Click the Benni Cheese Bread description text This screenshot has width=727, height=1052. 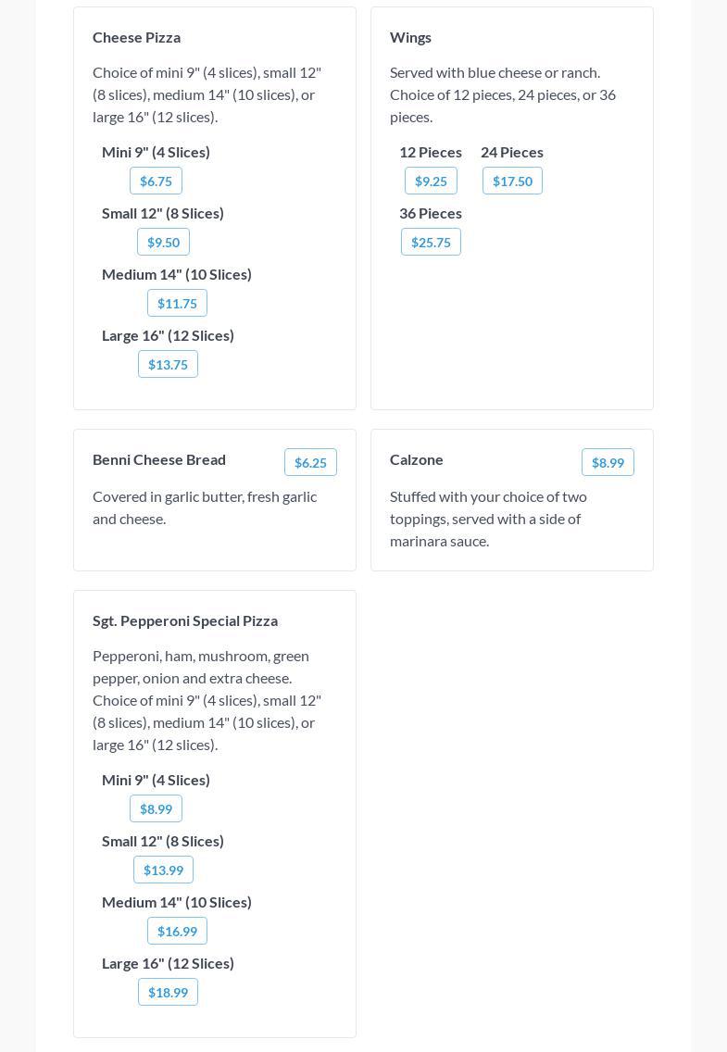(205, 507)
